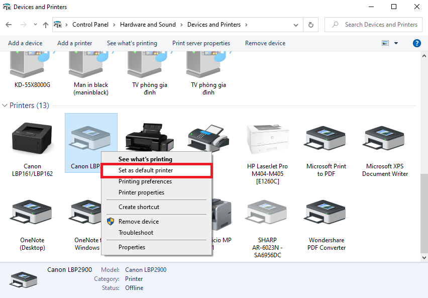Viewport: 428px width, 298px height.
Task: Click Remove device in toolbar
Action: 265,43
